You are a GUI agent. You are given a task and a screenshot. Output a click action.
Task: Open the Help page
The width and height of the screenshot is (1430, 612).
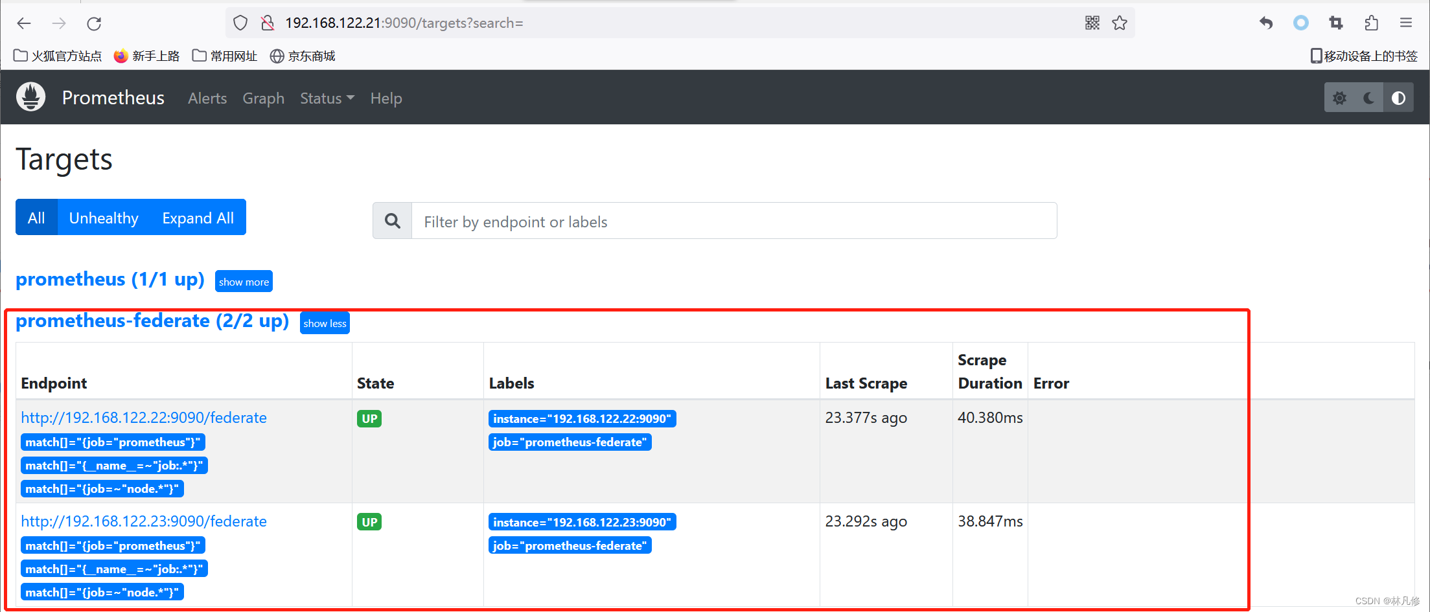(386, 98)
